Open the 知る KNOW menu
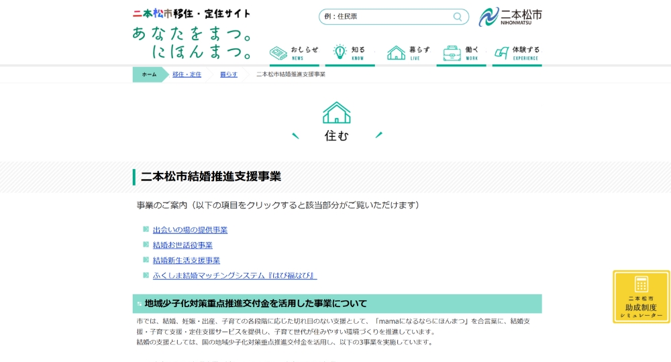This screenshot has width=671, height=362. [x=350, y=53]
